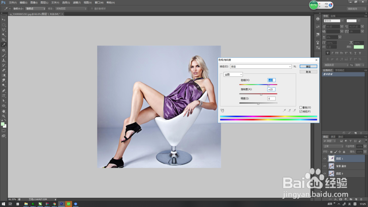Switch to the 段落 Paragraph tab
The height and width of the screenshot is (207, 368).
point(333,16)
